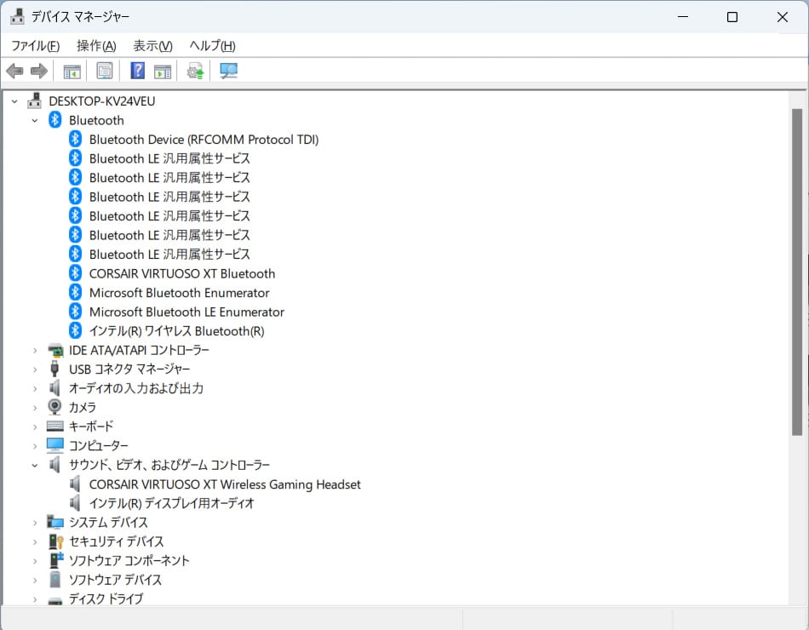The height and width of the screenshot is (630, 809).
Task: Expand the ソフトウェア コンポーネント category
Action: tap(35, 561)
